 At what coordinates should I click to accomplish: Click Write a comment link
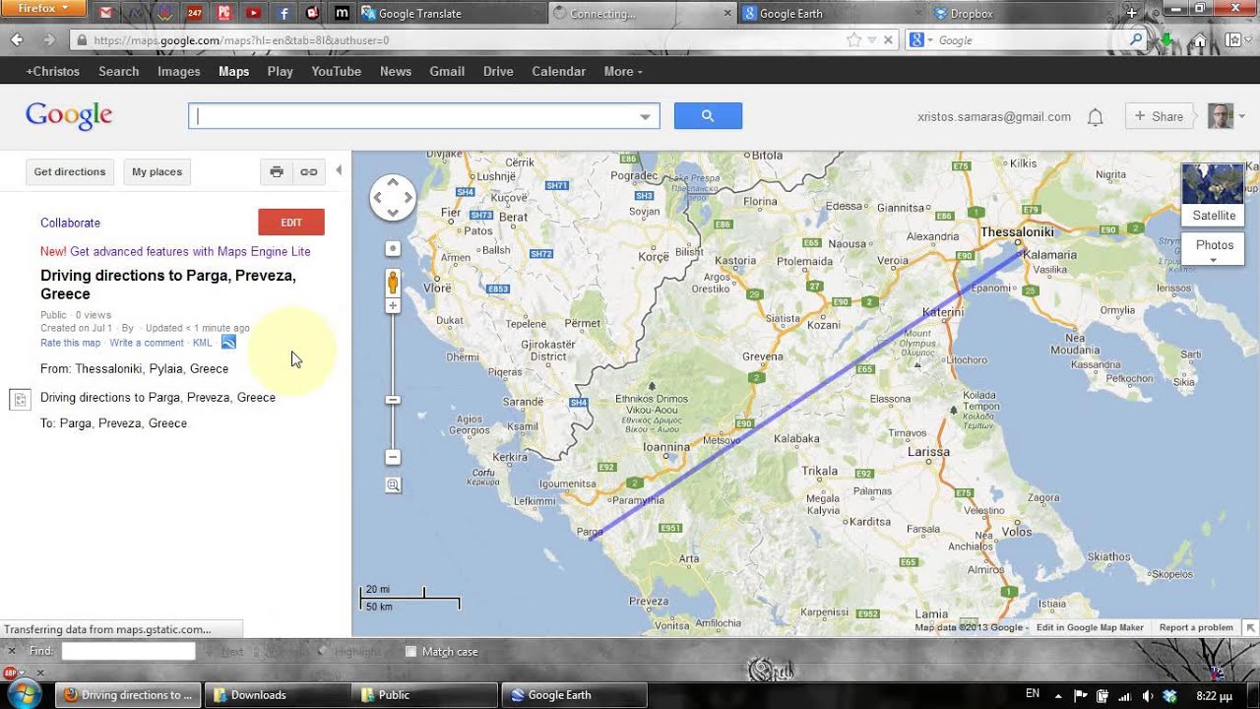pos(147,343)
